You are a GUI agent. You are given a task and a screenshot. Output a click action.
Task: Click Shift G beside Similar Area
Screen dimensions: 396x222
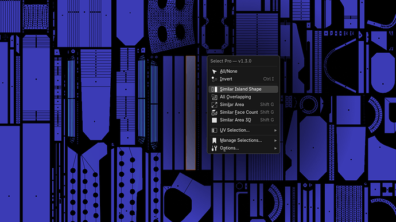click(x=267, y=105)
